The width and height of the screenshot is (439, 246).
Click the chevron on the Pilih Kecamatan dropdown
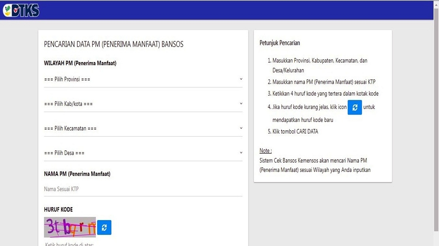[241, 128]
